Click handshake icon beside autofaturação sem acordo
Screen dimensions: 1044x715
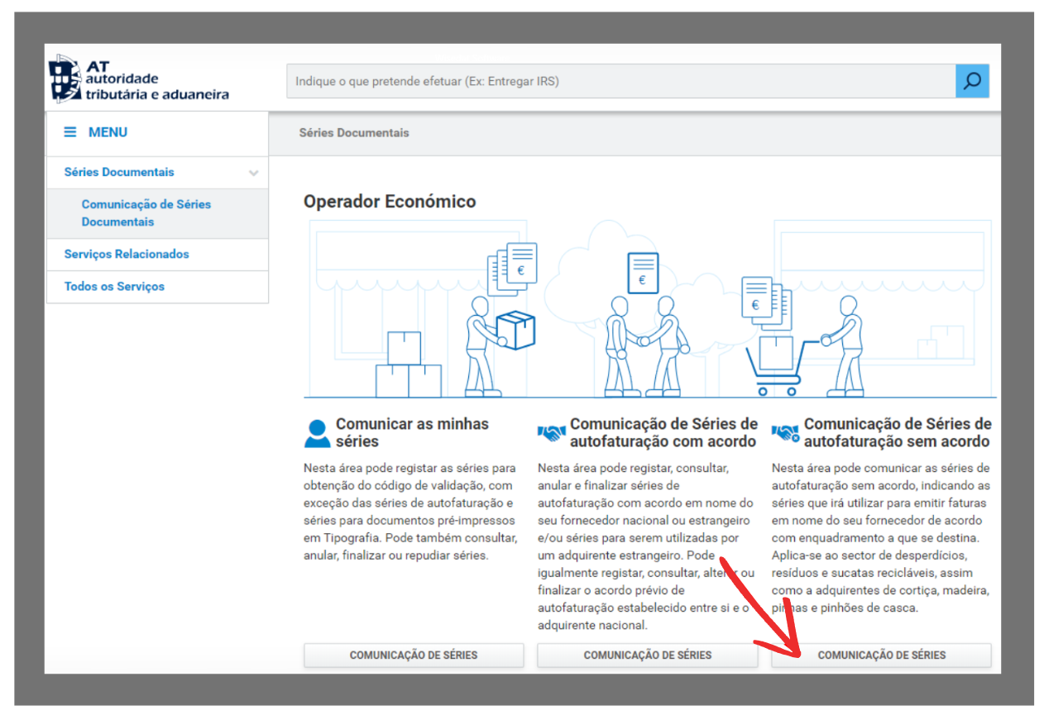click(785, 433)
